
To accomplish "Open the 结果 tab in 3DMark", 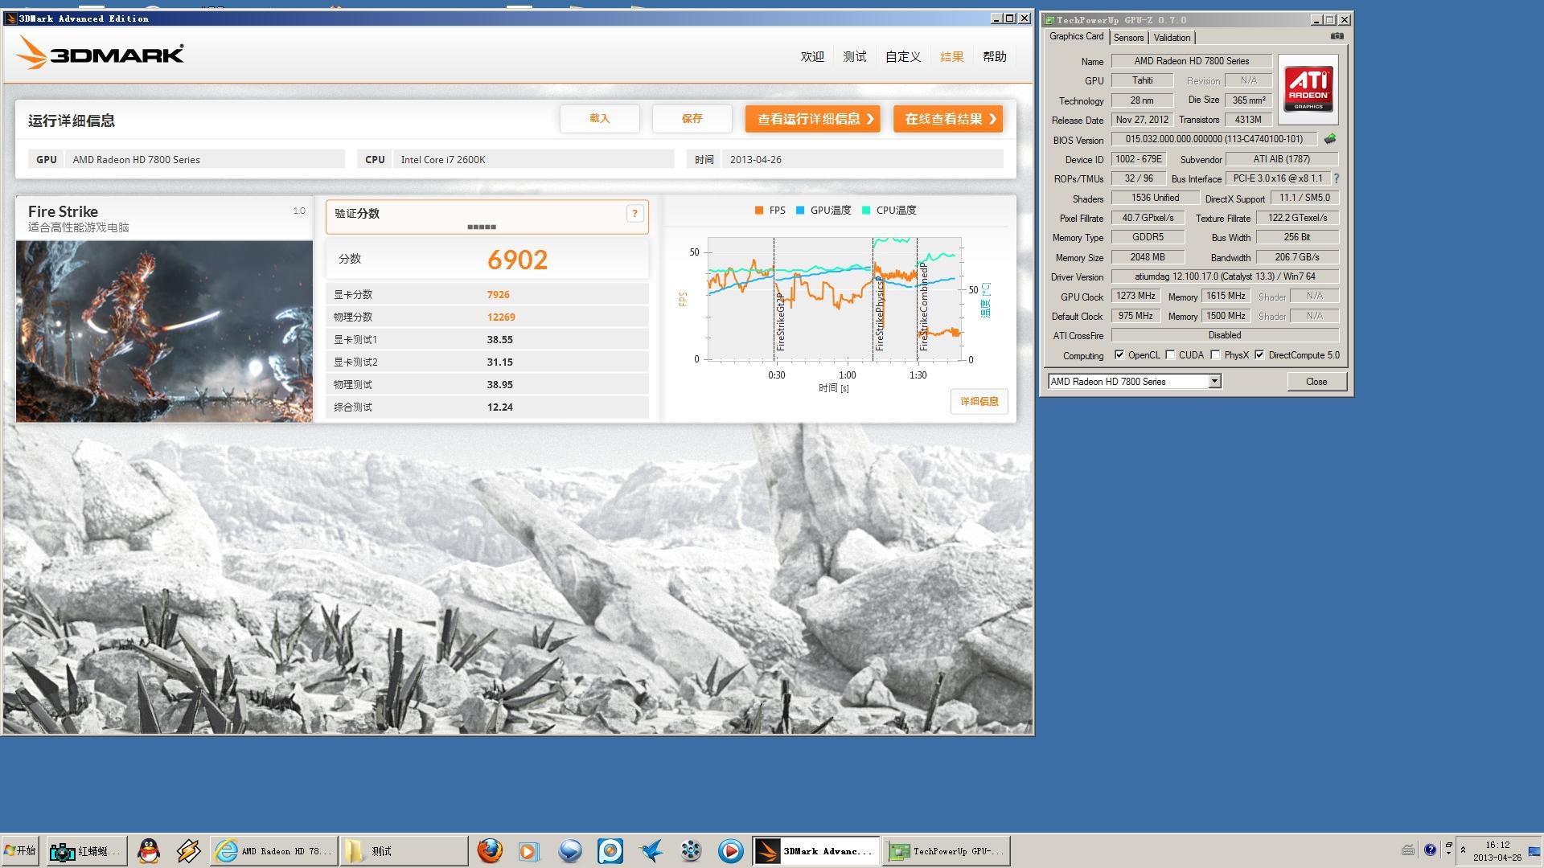I will click(x=951, y=56).
